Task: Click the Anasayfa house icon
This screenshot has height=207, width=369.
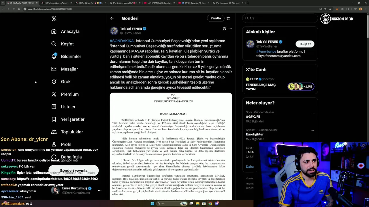Action: pos(54,31)
